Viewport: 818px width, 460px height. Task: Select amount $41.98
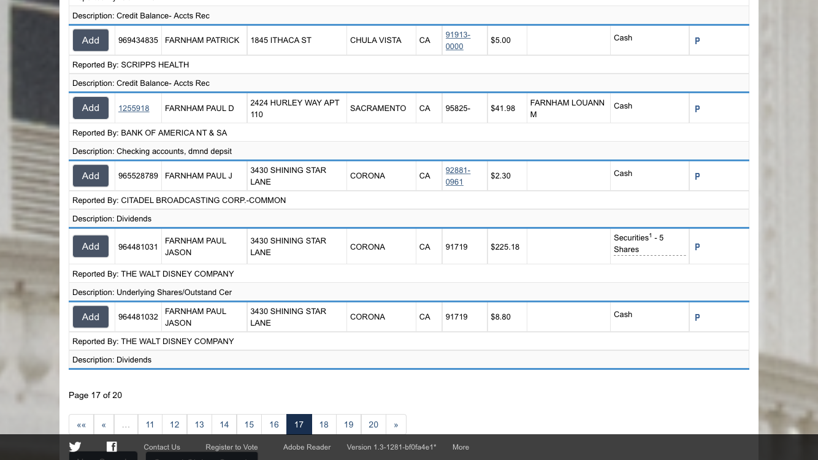click(x=503, y=109)
